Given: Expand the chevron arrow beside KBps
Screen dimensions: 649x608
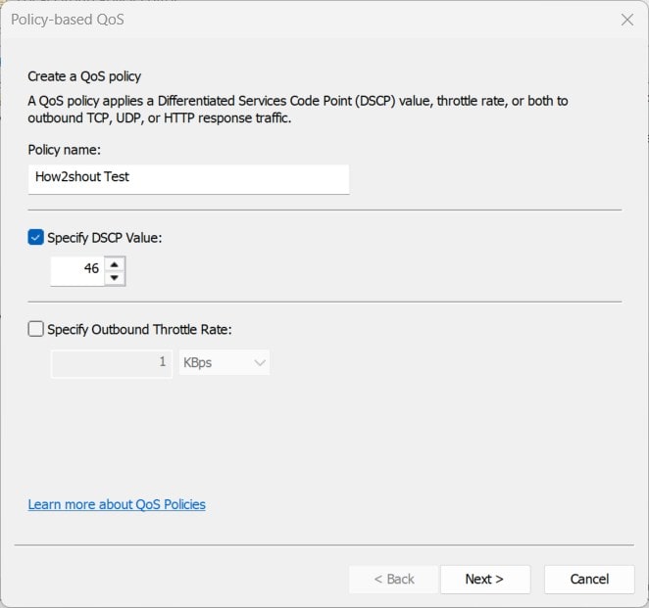Looking at the screenshot, I should [x=260, y=362].
